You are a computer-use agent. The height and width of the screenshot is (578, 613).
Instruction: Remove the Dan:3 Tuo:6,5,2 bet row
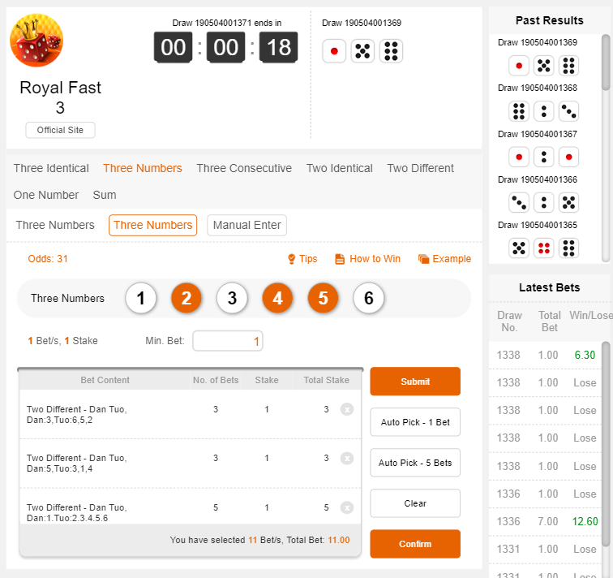(347, 410)
